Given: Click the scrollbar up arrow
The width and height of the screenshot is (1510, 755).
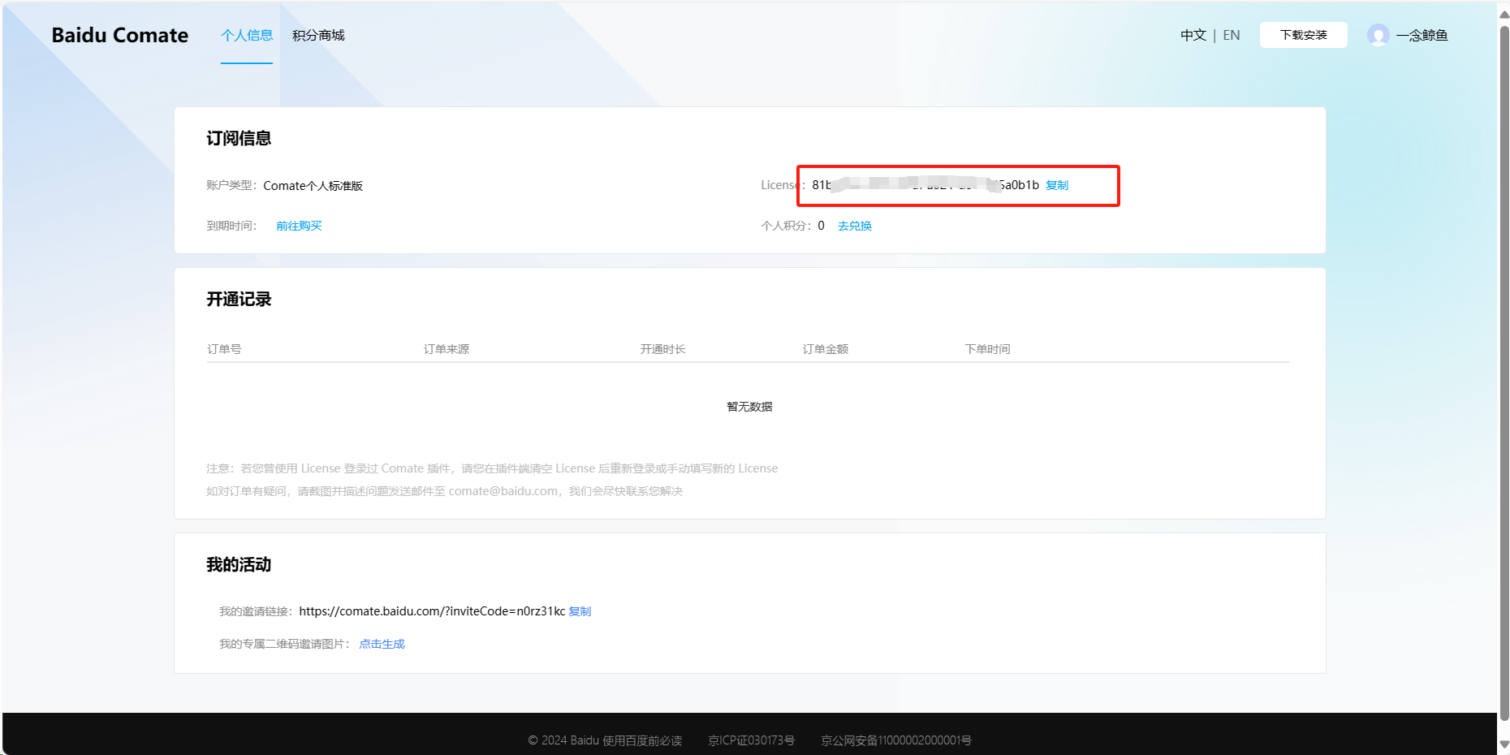Looking at the screenshot, I should [1504, 14].
